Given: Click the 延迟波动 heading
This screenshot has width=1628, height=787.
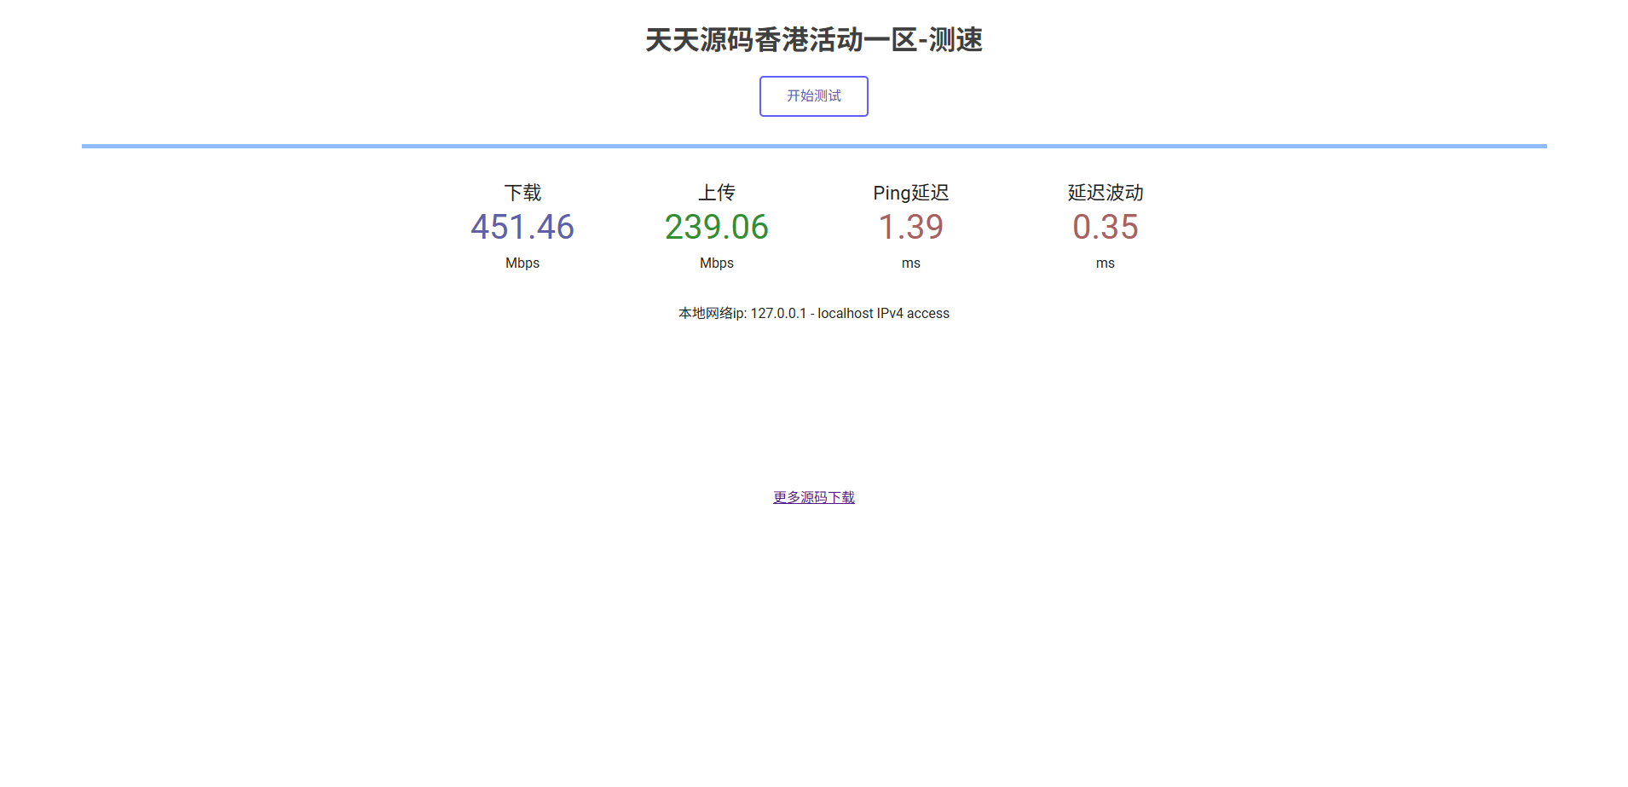Looking at the screenshot, I should coord(1104,193).
